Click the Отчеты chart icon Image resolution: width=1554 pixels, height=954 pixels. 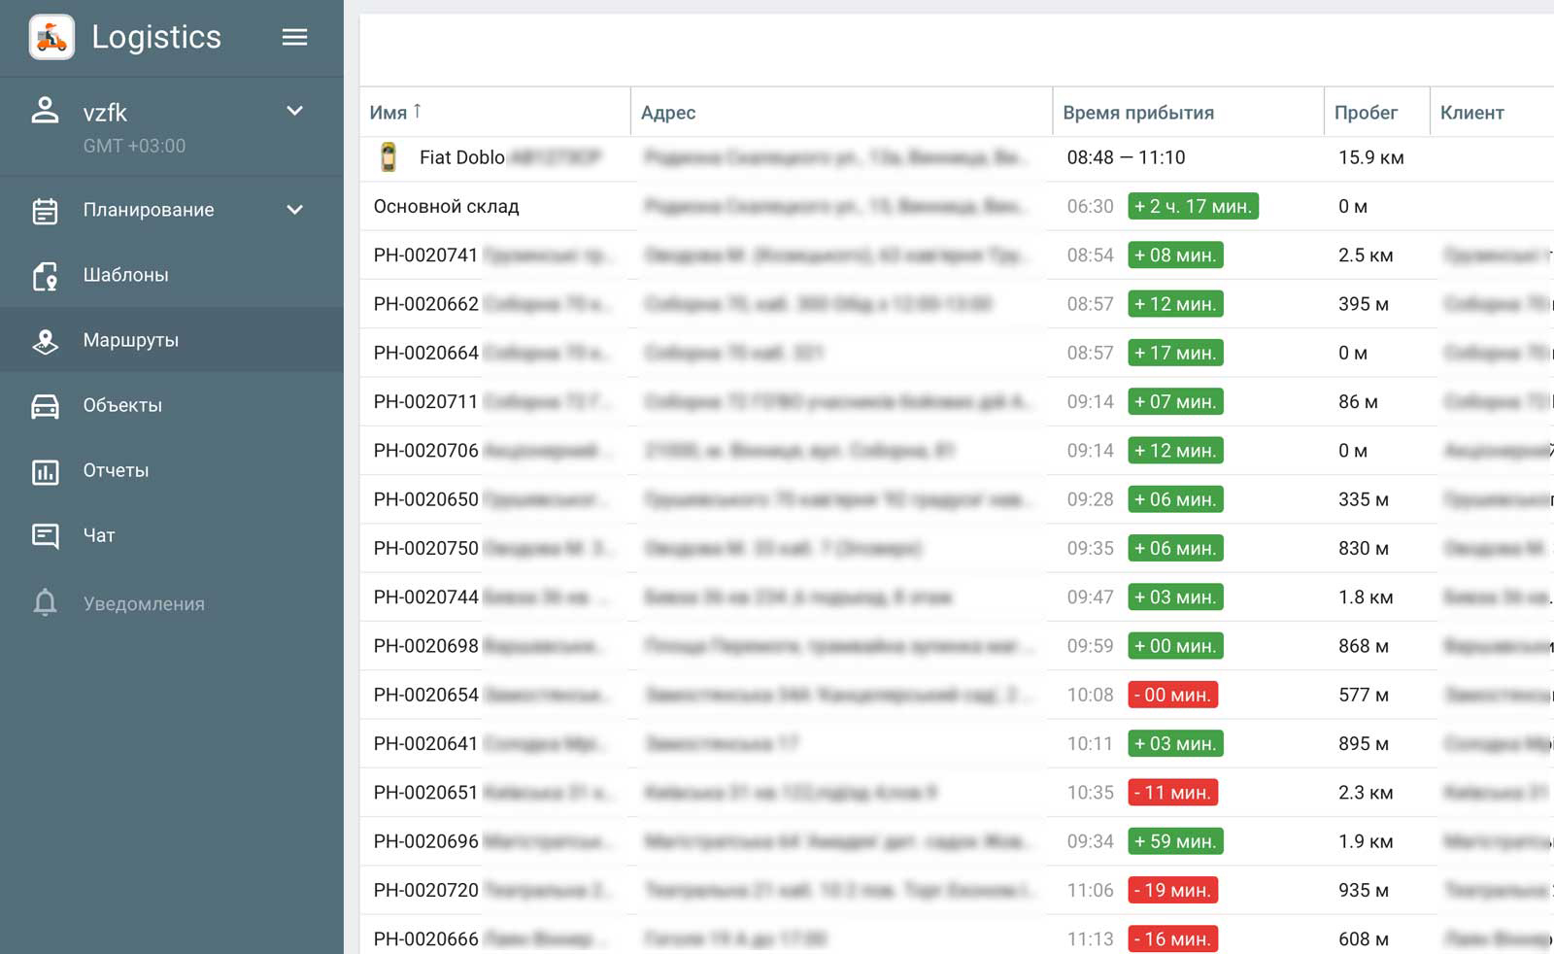45,471
